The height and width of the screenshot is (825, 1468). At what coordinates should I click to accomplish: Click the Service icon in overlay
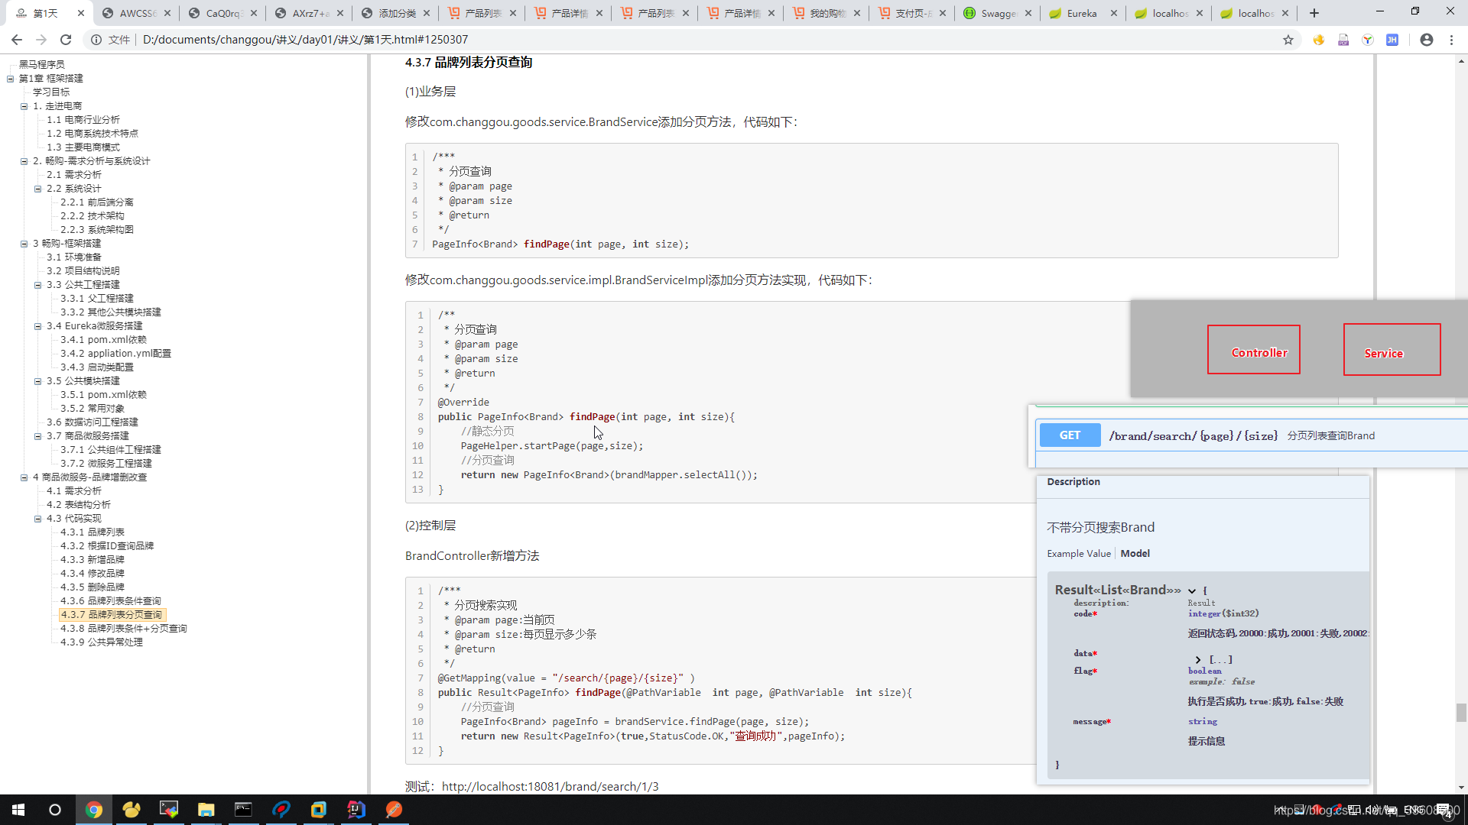tap(1385, 353)
